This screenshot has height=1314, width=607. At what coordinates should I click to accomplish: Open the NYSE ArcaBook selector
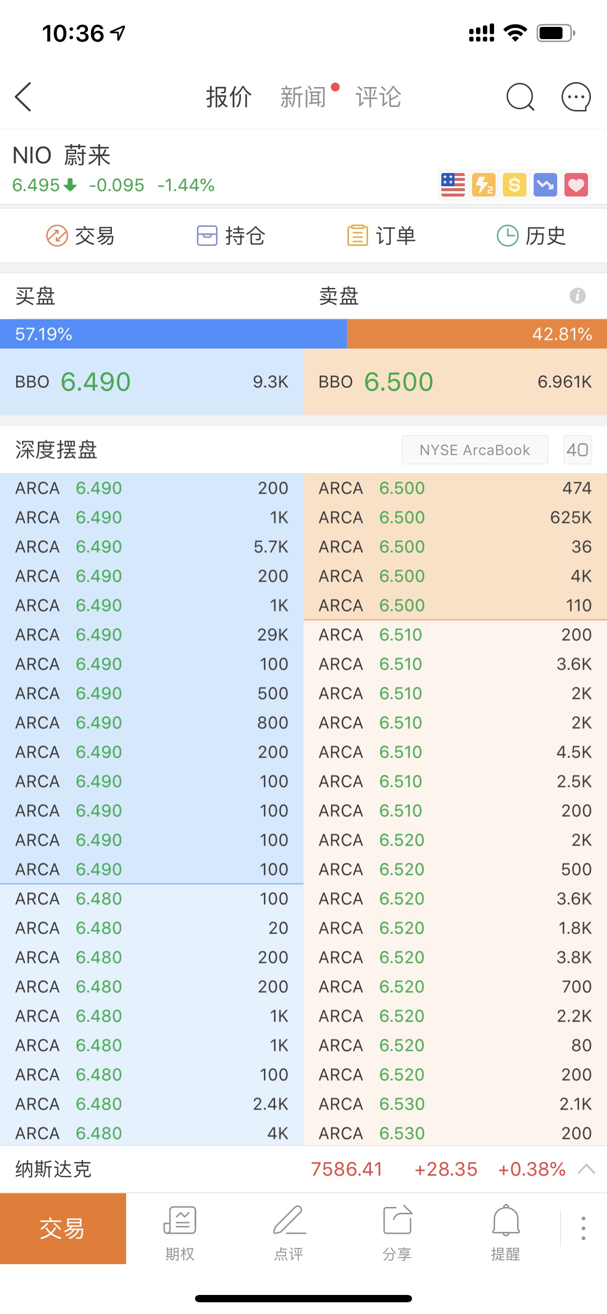coord(475,450)
